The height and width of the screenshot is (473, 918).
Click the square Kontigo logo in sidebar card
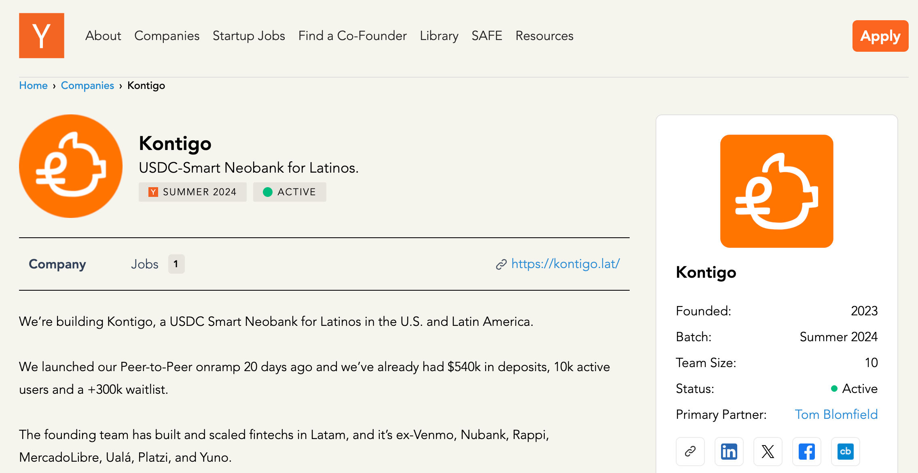776,191
